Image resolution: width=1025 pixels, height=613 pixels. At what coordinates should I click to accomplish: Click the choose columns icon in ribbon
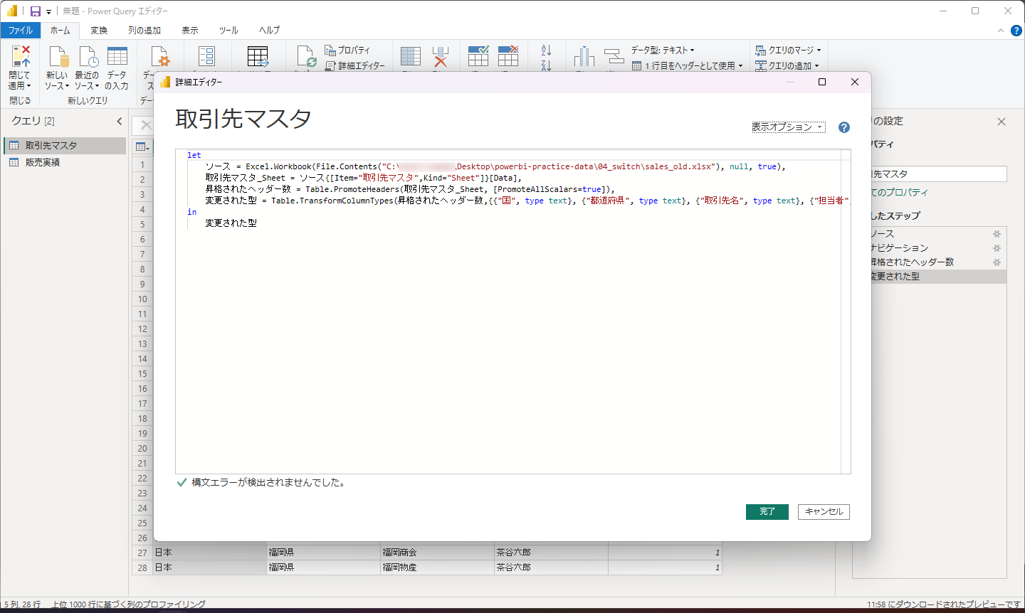[x=410, y=57]
